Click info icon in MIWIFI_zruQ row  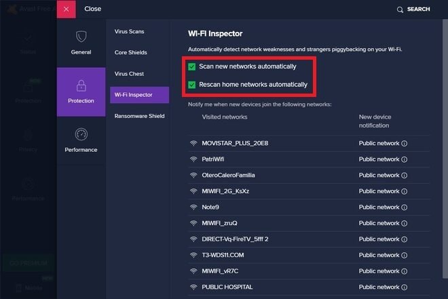tap(405, 223)
